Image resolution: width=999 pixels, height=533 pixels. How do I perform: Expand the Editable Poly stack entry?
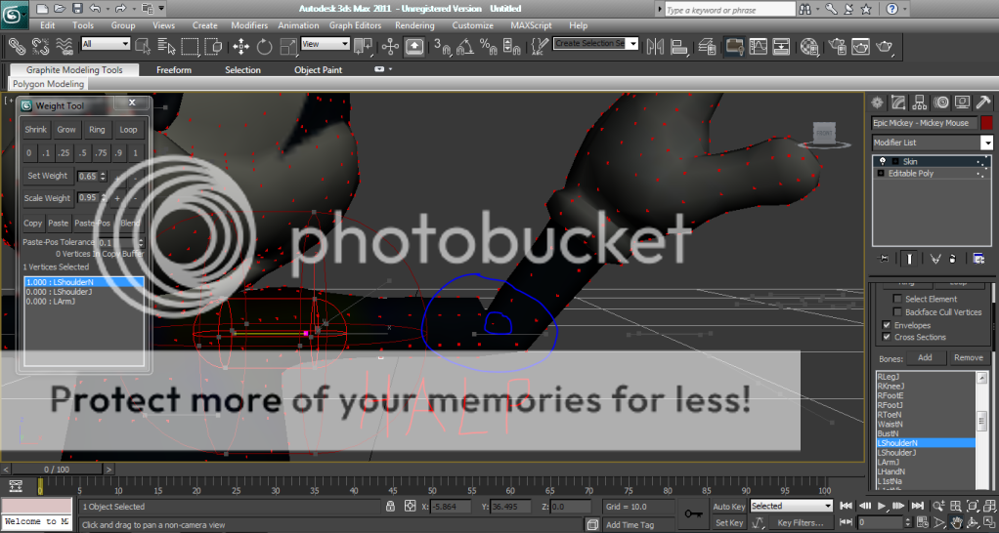(x=881, y=174)
